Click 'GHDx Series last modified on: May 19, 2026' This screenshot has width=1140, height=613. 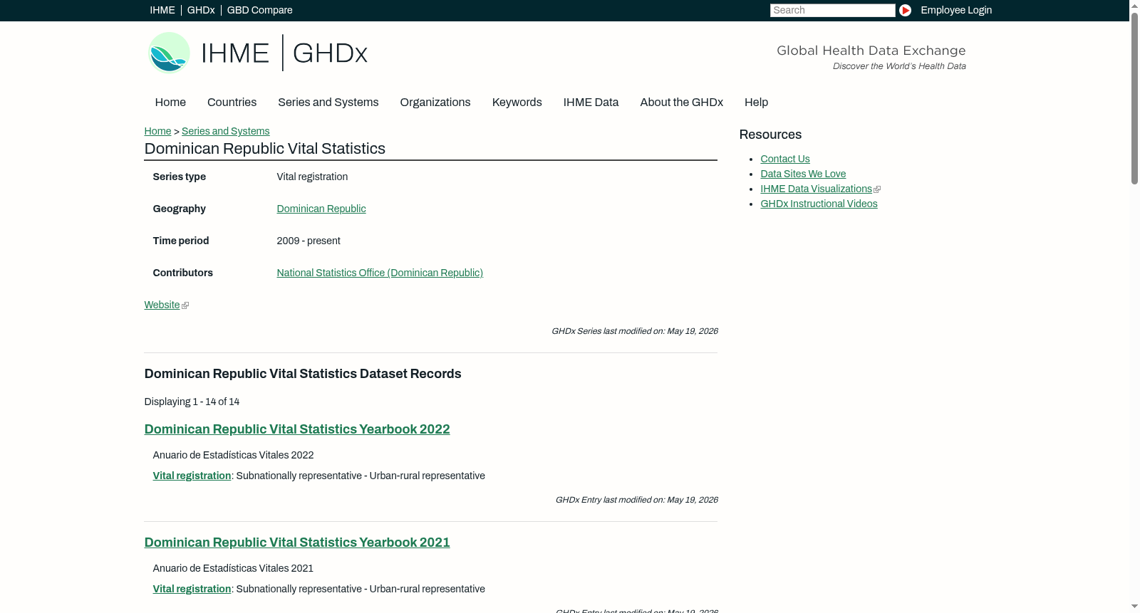click(635, 331)
